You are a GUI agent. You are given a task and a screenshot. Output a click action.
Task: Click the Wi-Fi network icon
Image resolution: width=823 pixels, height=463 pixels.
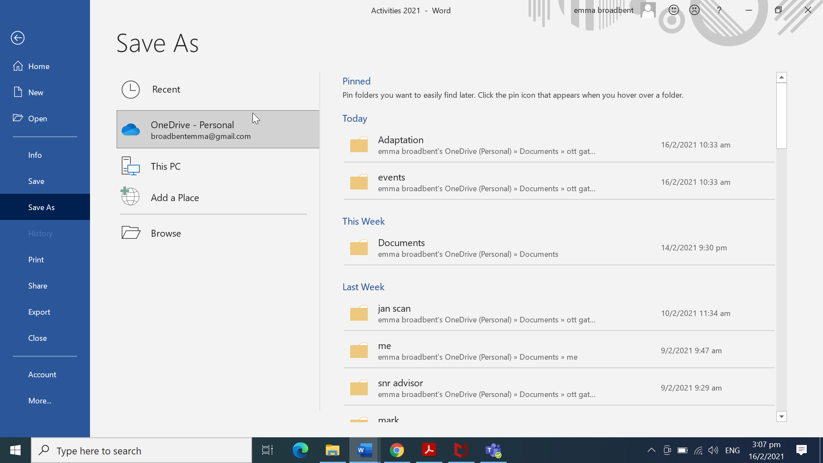tap(698, 450)
